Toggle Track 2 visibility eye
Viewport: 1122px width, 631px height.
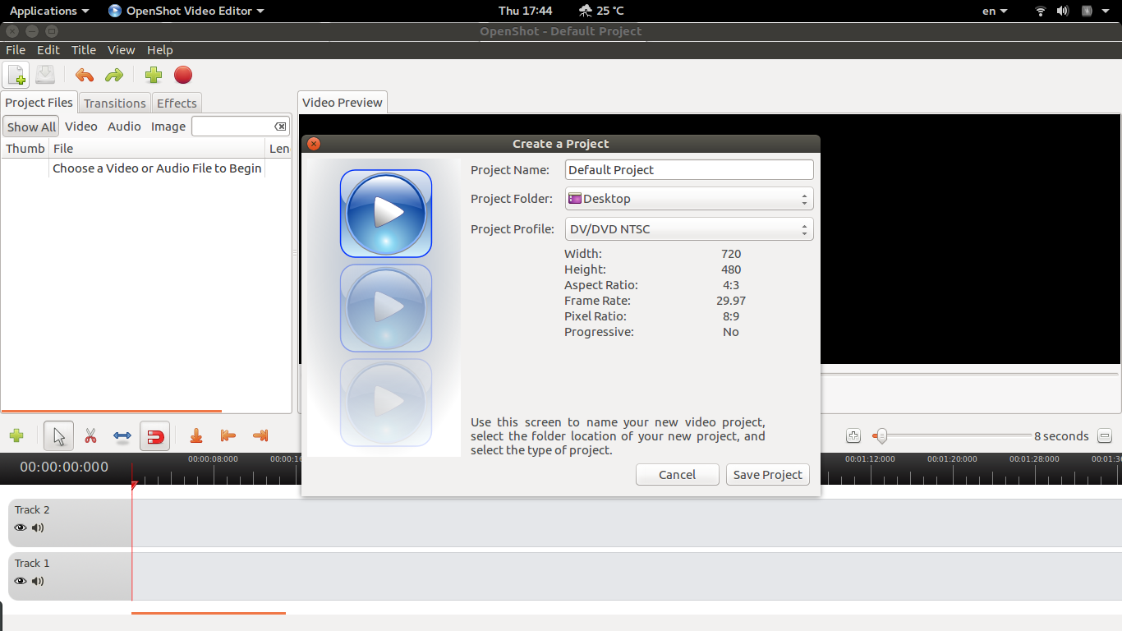click(21, 527)
